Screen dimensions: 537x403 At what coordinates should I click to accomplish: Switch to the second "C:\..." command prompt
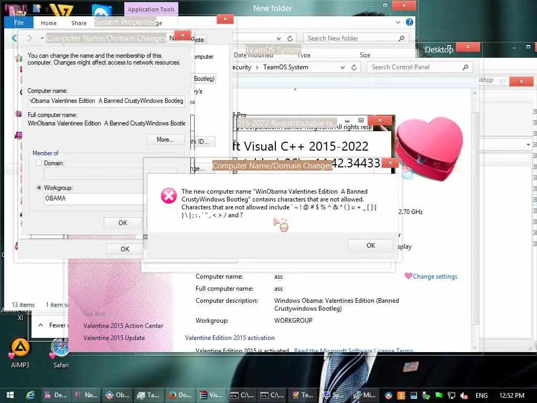tap(272, 395)
